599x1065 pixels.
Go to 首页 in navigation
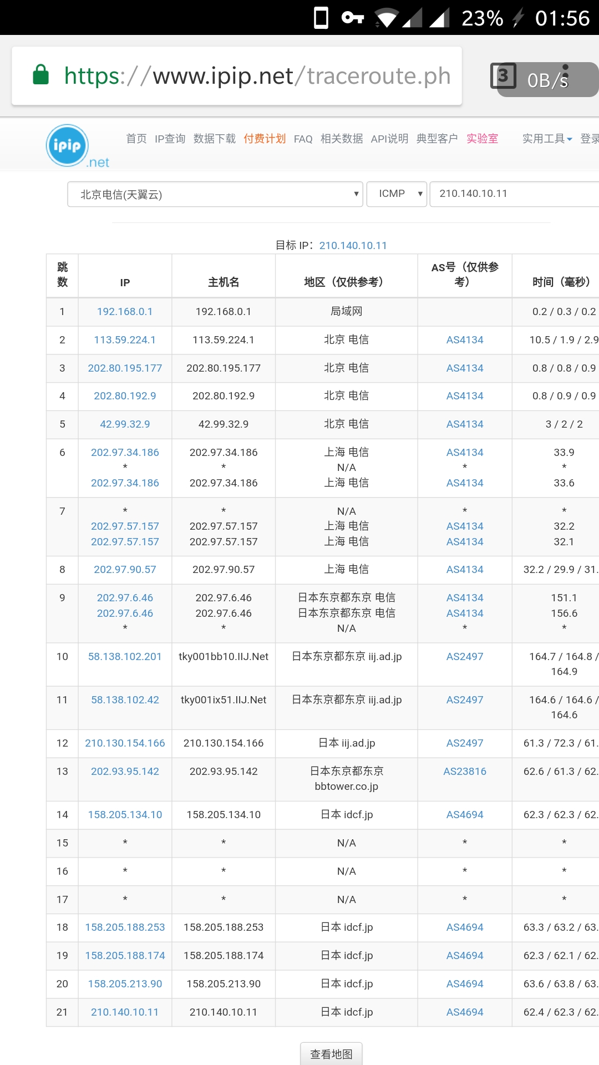[x=136, y=139]
